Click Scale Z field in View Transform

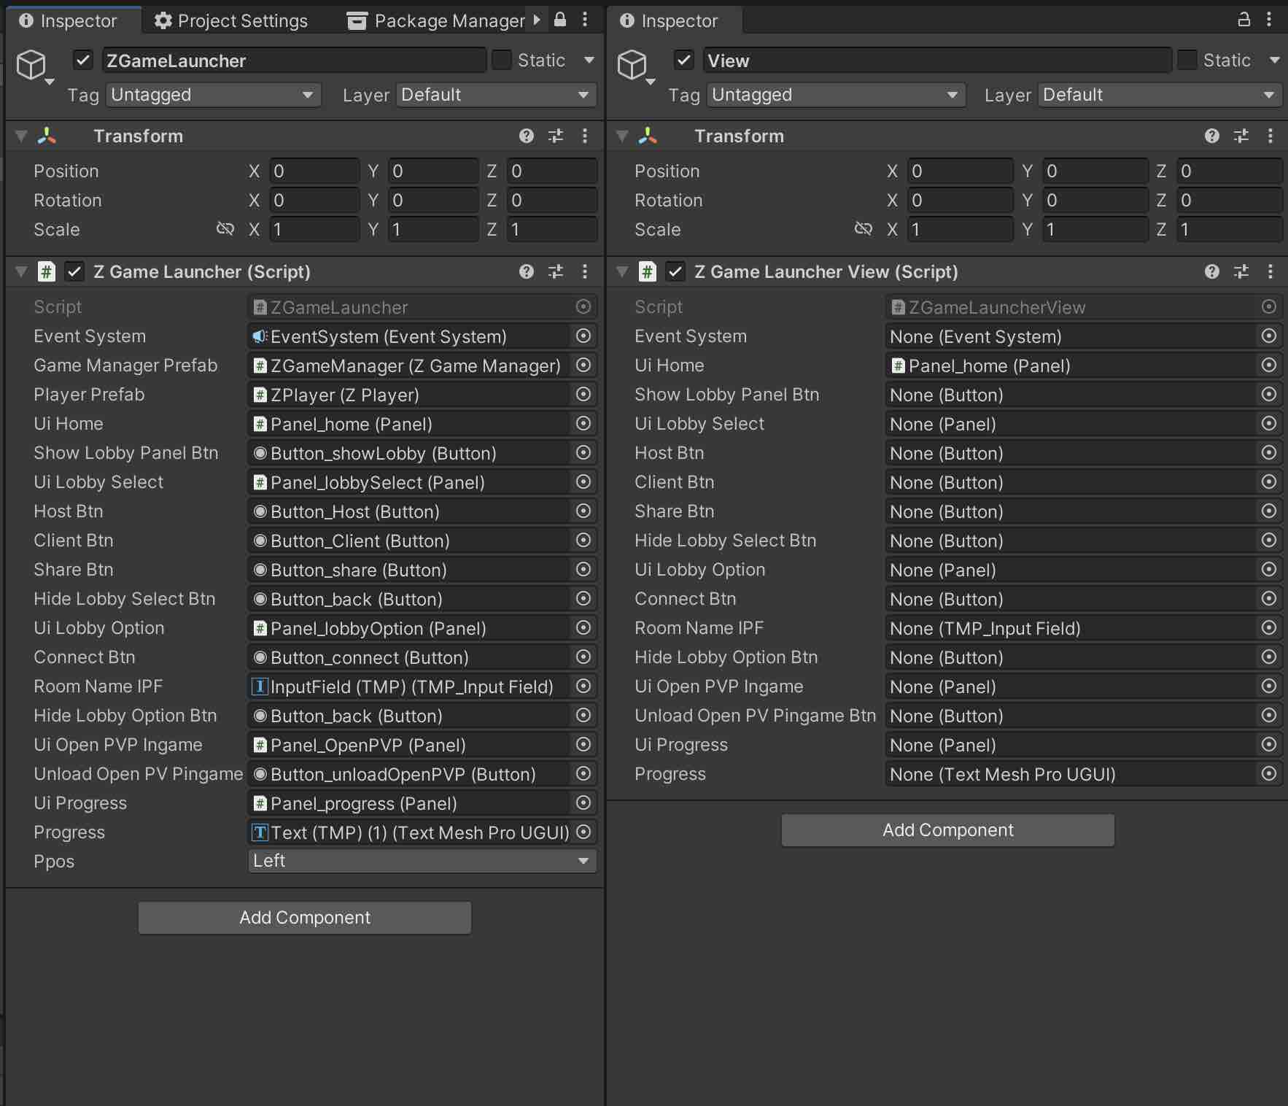coord(1229,229)
